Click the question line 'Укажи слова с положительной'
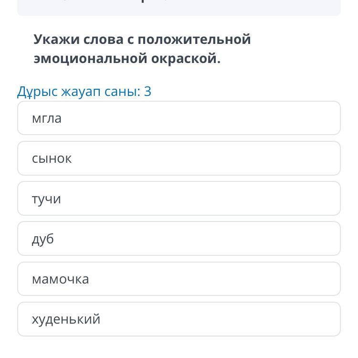Image resolution: width=358 pixels, height=358 pixels. pyautogui.click(x=142, y=39)
